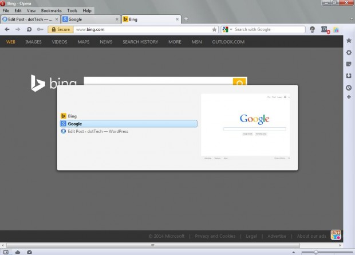This screenshot has height=255, width=355.
Task: Open MSN link on Bing
Action: pyautogui.click(x=196, y=42)
